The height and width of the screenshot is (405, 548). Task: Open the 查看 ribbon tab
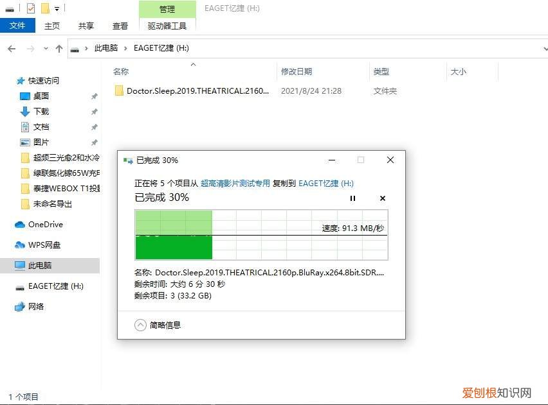pos(120,26)
